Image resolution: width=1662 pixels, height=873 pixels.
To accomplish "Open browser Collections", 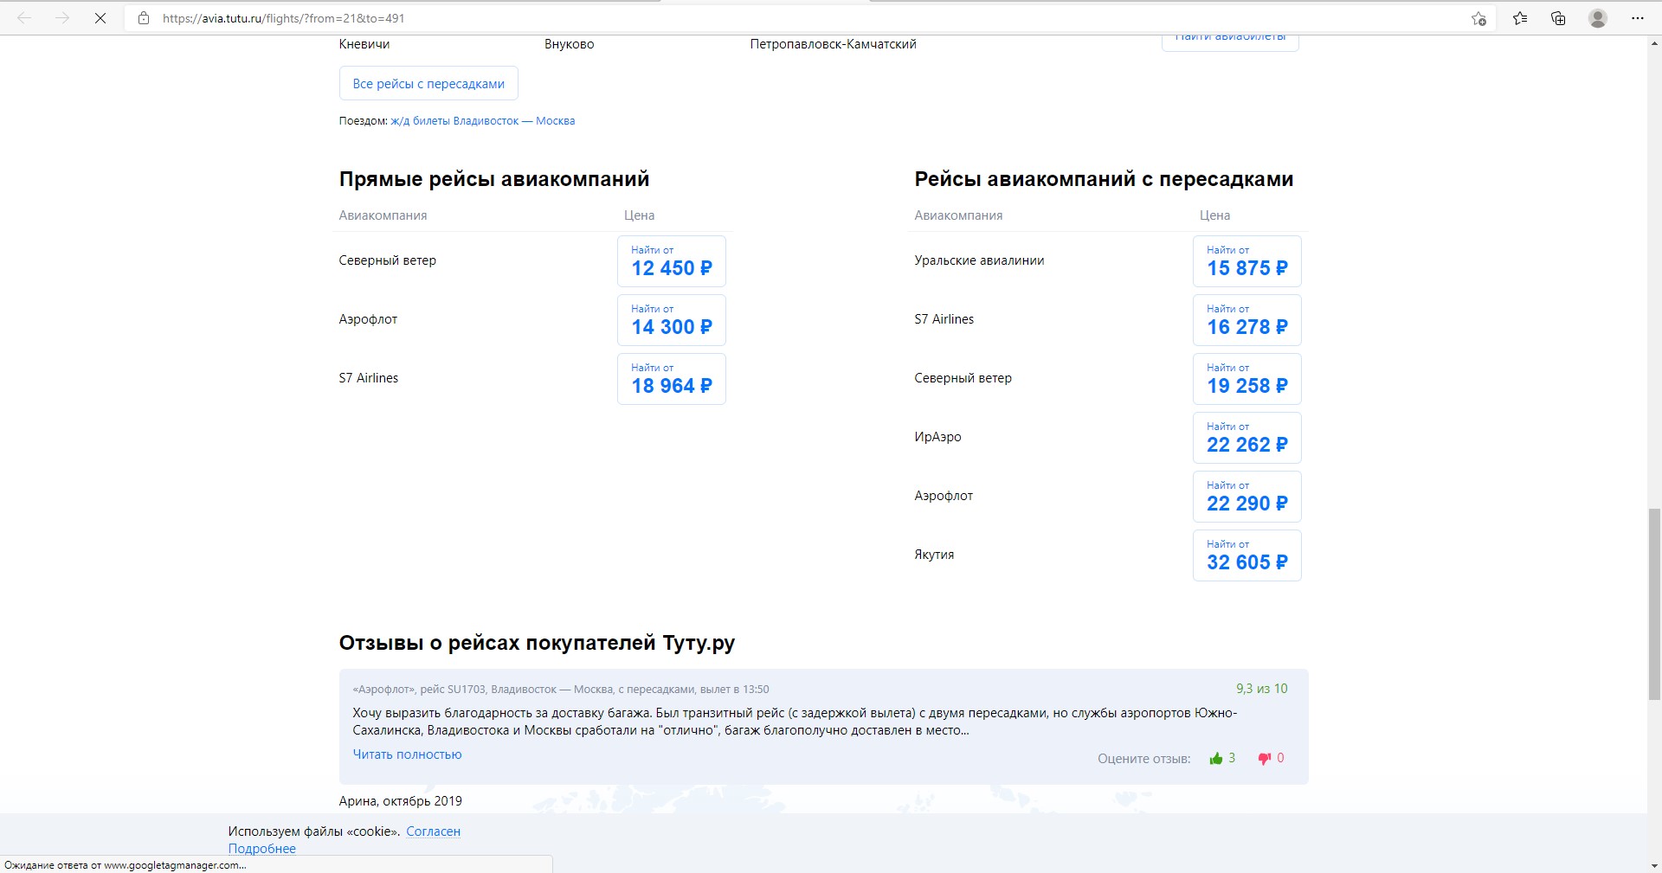I will [1558, 18].
